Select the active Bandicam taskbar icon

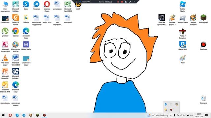coord(45,115)
